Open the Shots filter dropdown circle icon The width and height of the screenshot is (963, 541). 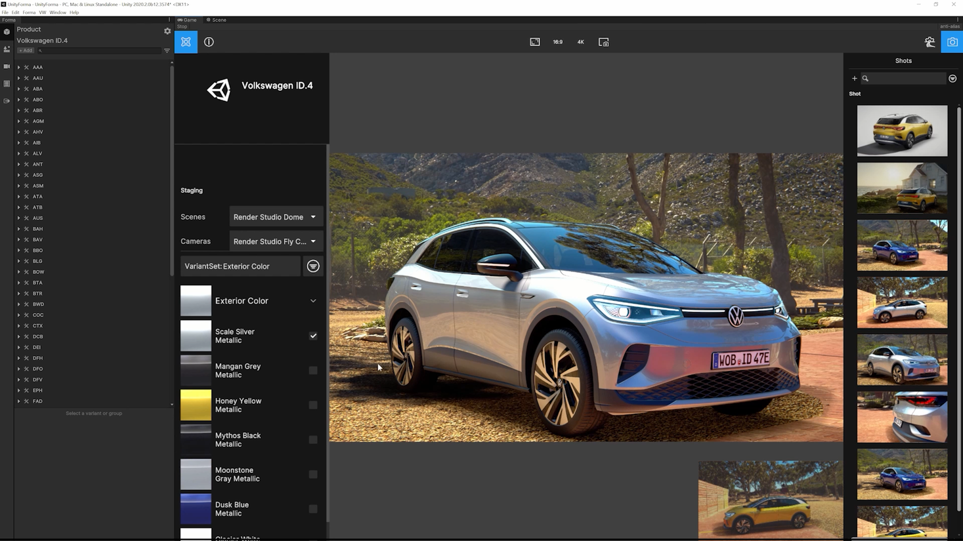pyautogui.click(x=952, y=79)
